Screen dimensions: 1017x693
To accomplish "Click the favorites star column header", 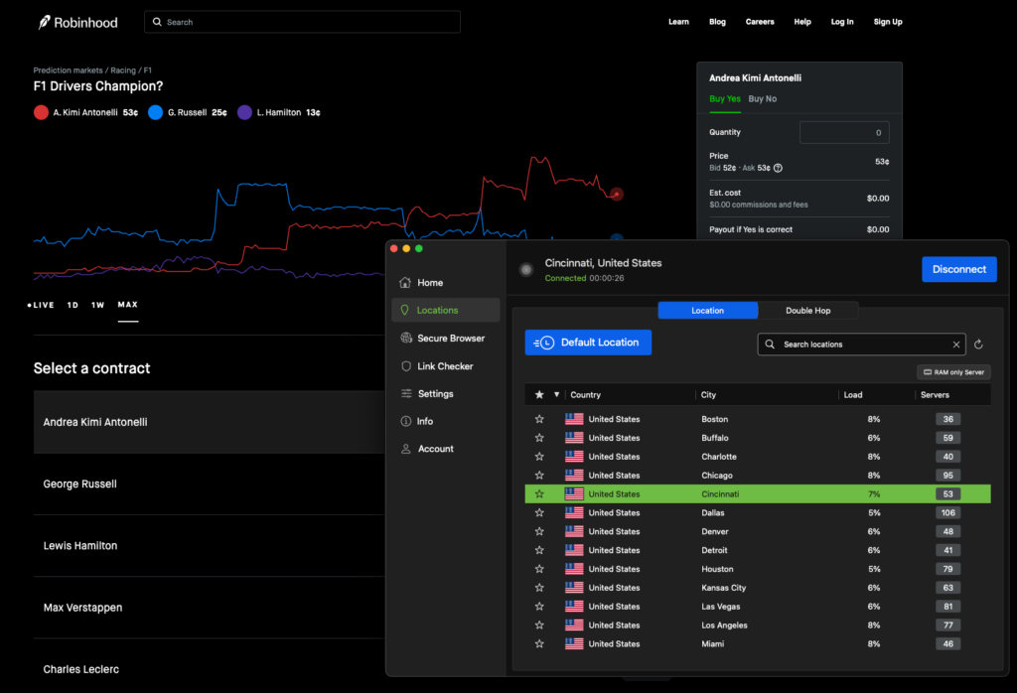I will tap(539, 395).
